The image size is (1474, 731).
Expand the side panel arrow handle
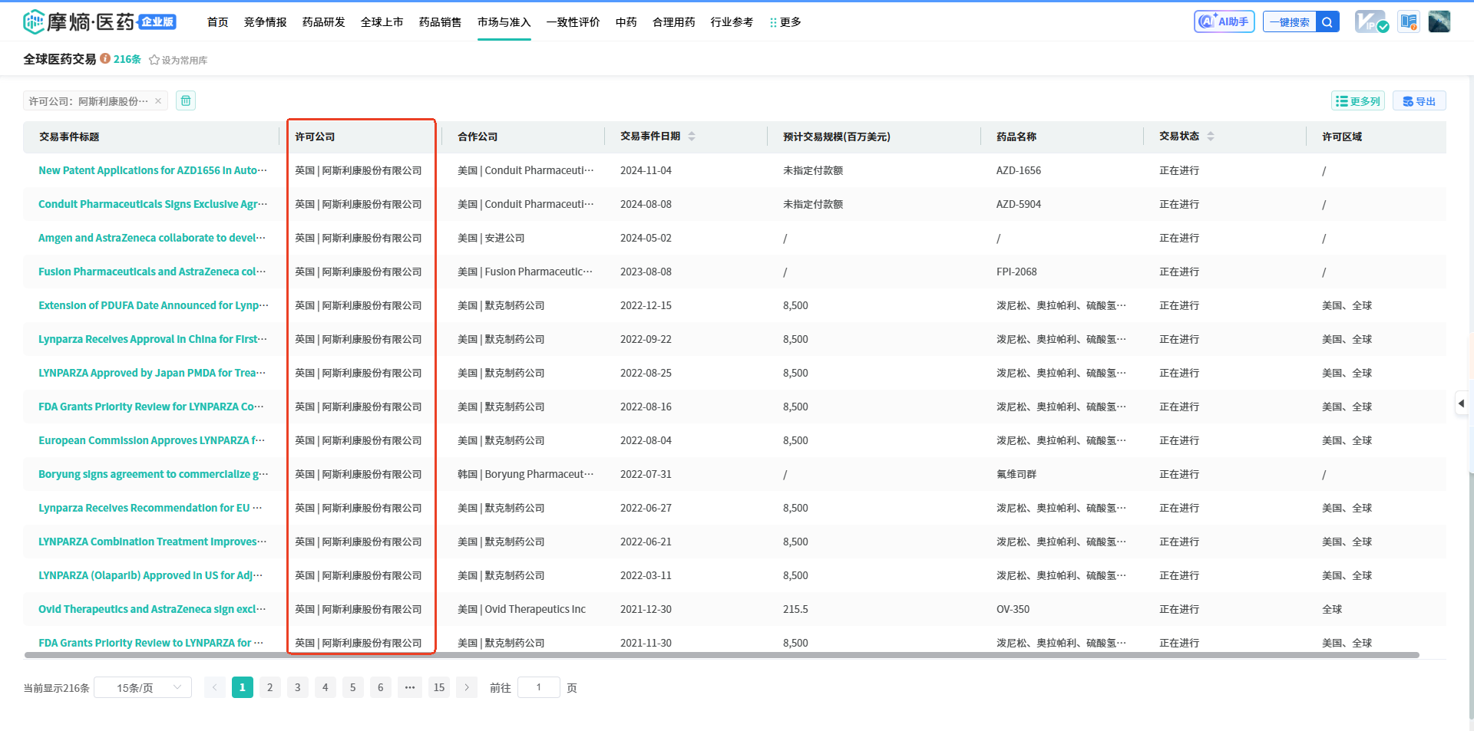[x=1462, y=403]
